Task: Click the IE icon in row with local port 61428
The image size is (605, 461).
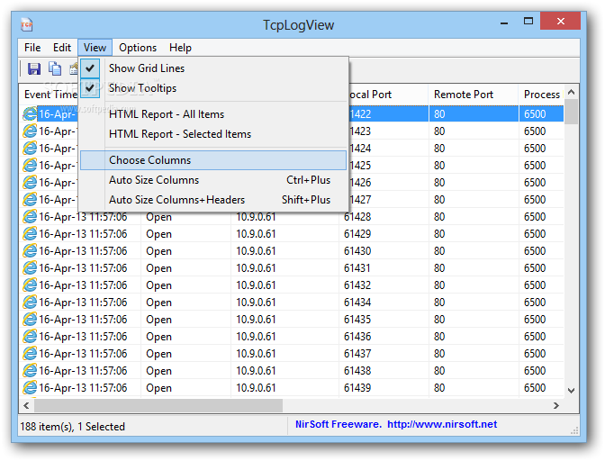Action: coord(30,217)
